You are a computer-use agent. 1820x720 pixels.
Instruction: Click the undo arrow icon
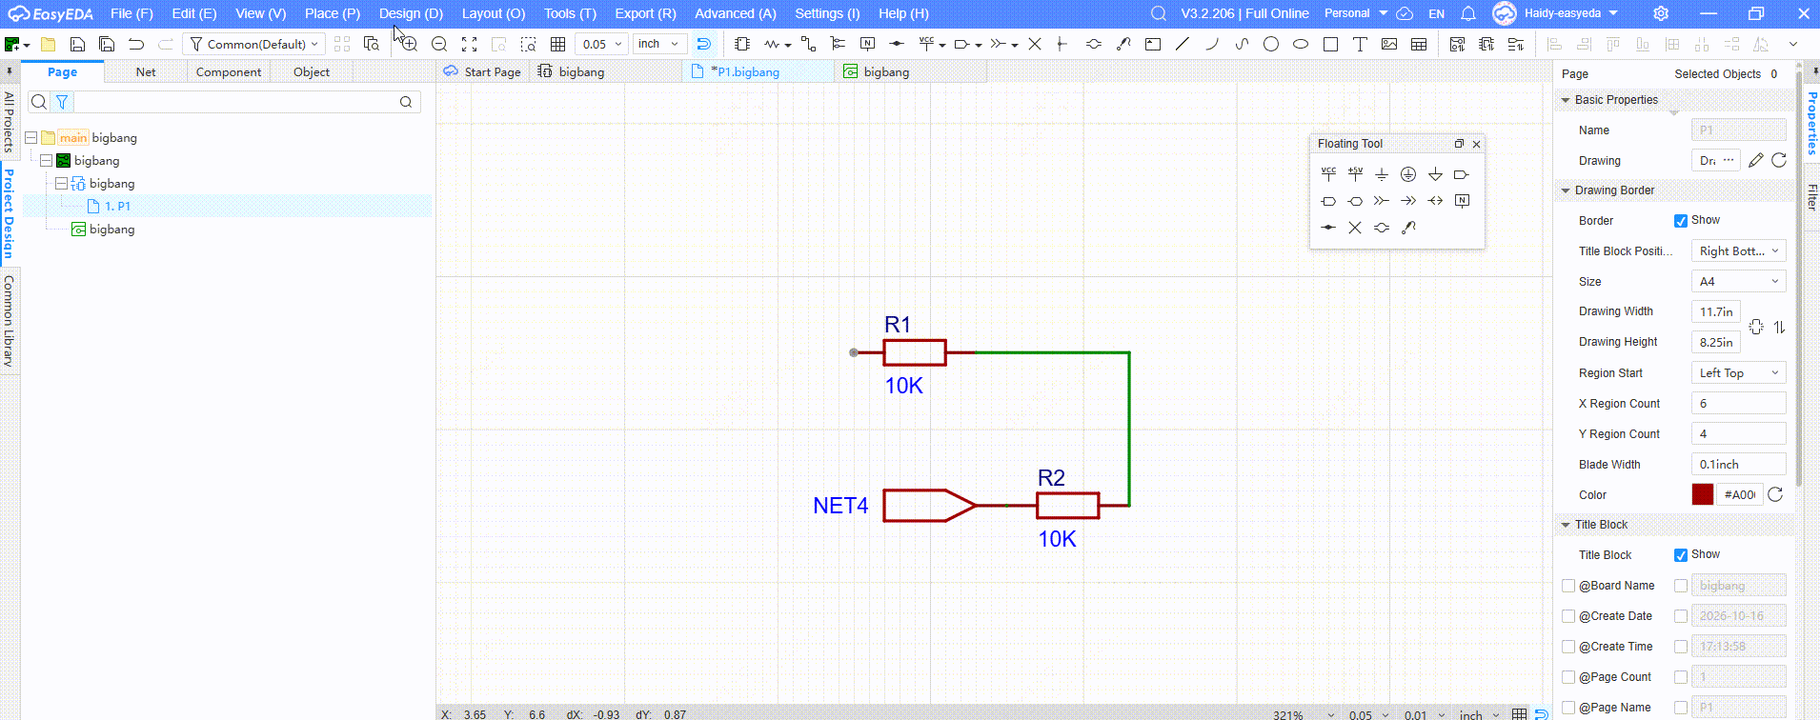coord(136,44)
